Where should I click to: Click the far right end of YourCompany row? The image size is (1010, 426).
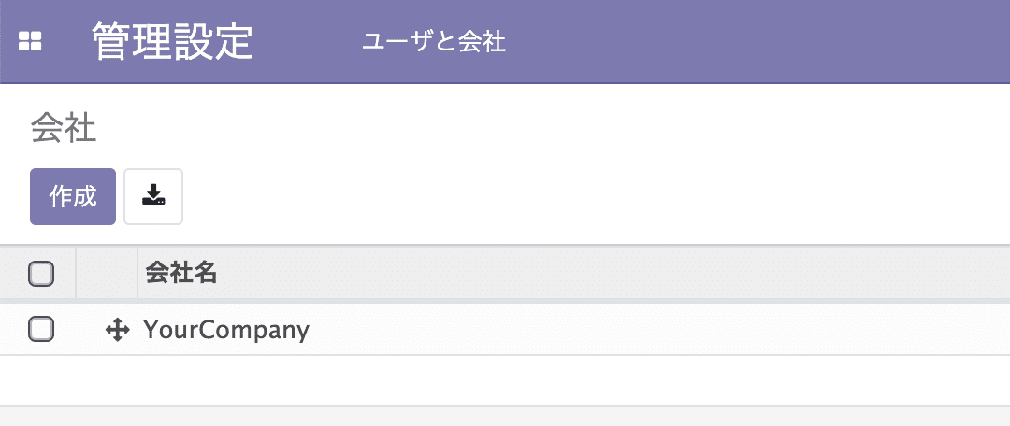(x=966, y=330)
